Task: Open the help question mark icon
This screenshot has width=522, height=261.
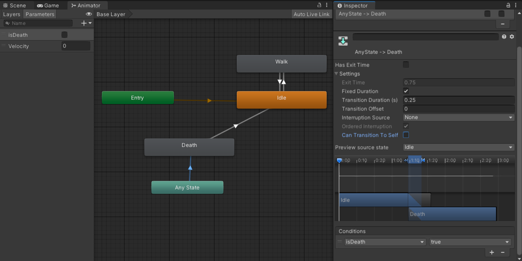Action: coord(504,37)
